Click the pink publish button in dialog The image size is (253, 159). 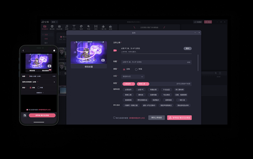[x=180, y=118]
